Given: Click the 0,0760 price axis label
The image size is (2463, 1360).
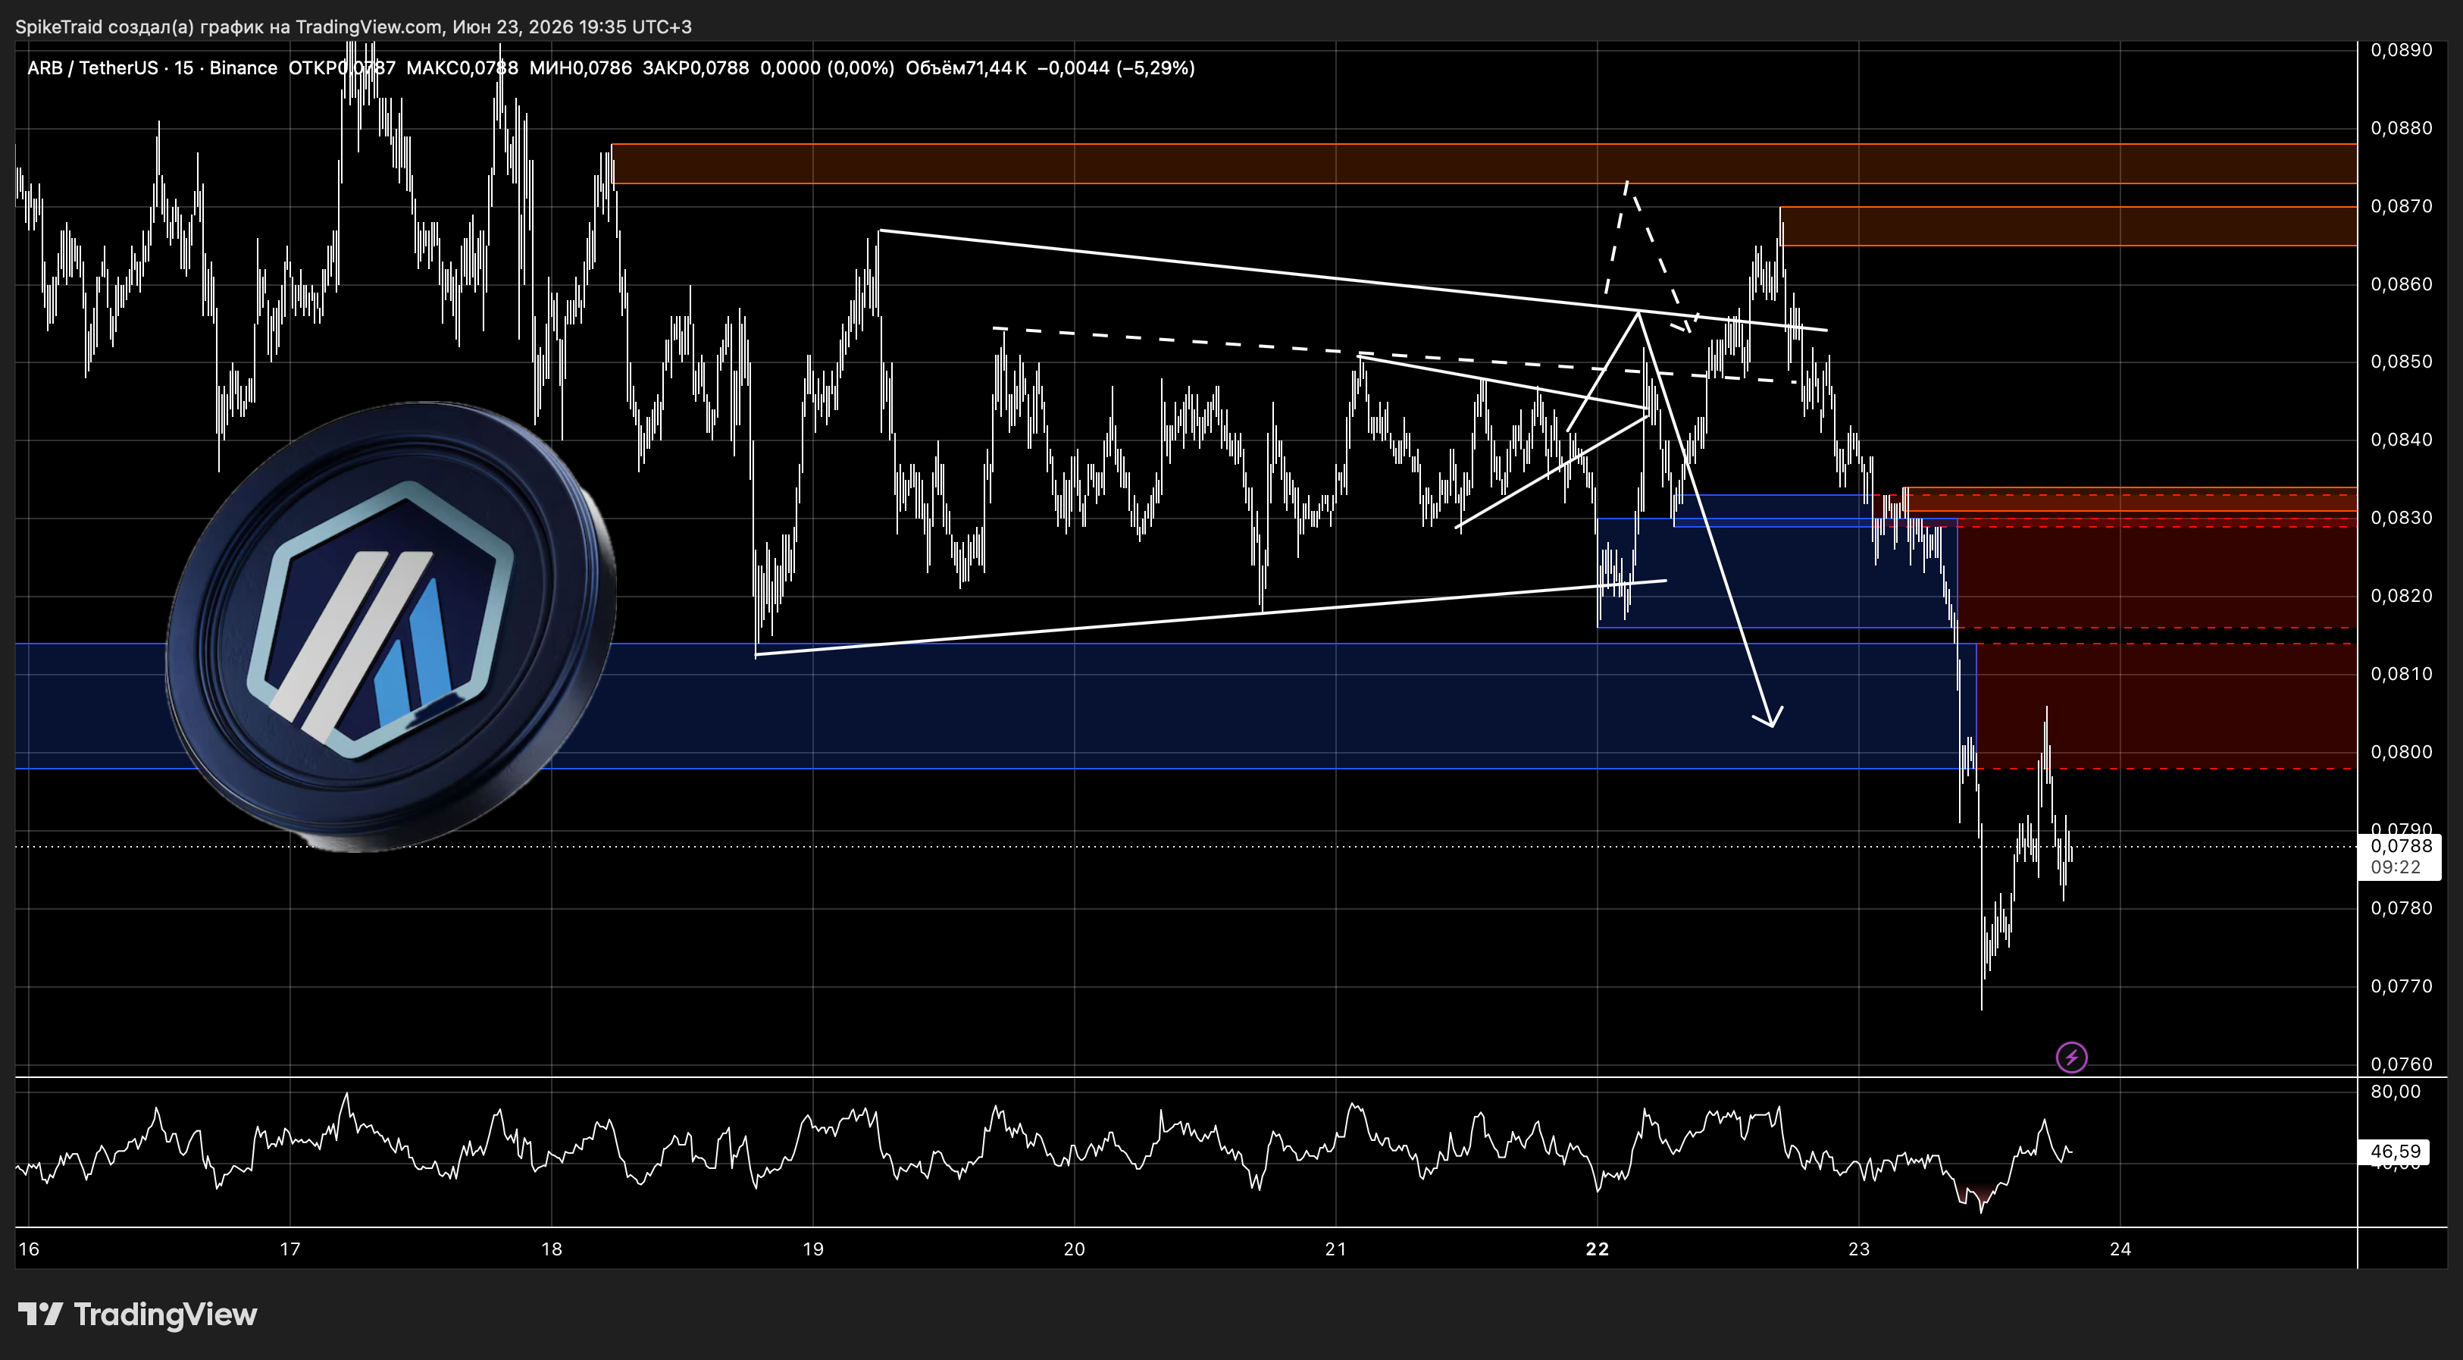Looking at the screenshot, I should click(x=2401, y=1064).
